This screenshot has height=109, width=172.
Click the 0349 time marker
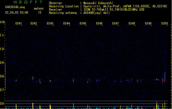coord(148,23)
